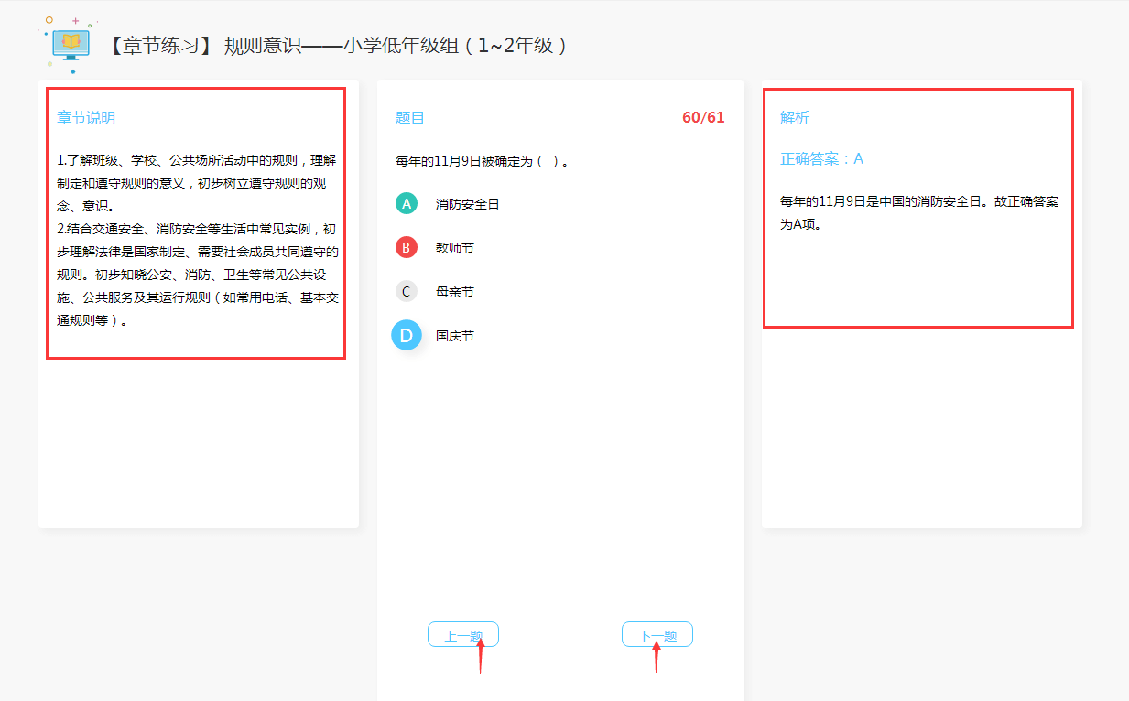Click the blue D option badge
Image resolution: width=1129 pixels, height=701 pixels.
tap(406, 335)
